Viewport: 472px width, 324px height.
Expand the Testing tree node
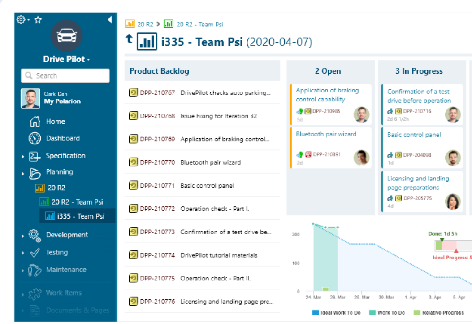click(23, 253)
